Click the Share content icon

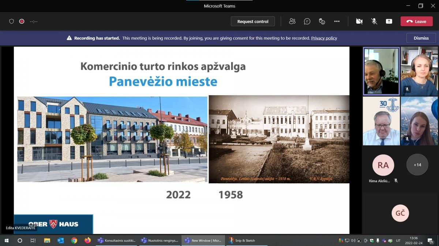(389, 22)
